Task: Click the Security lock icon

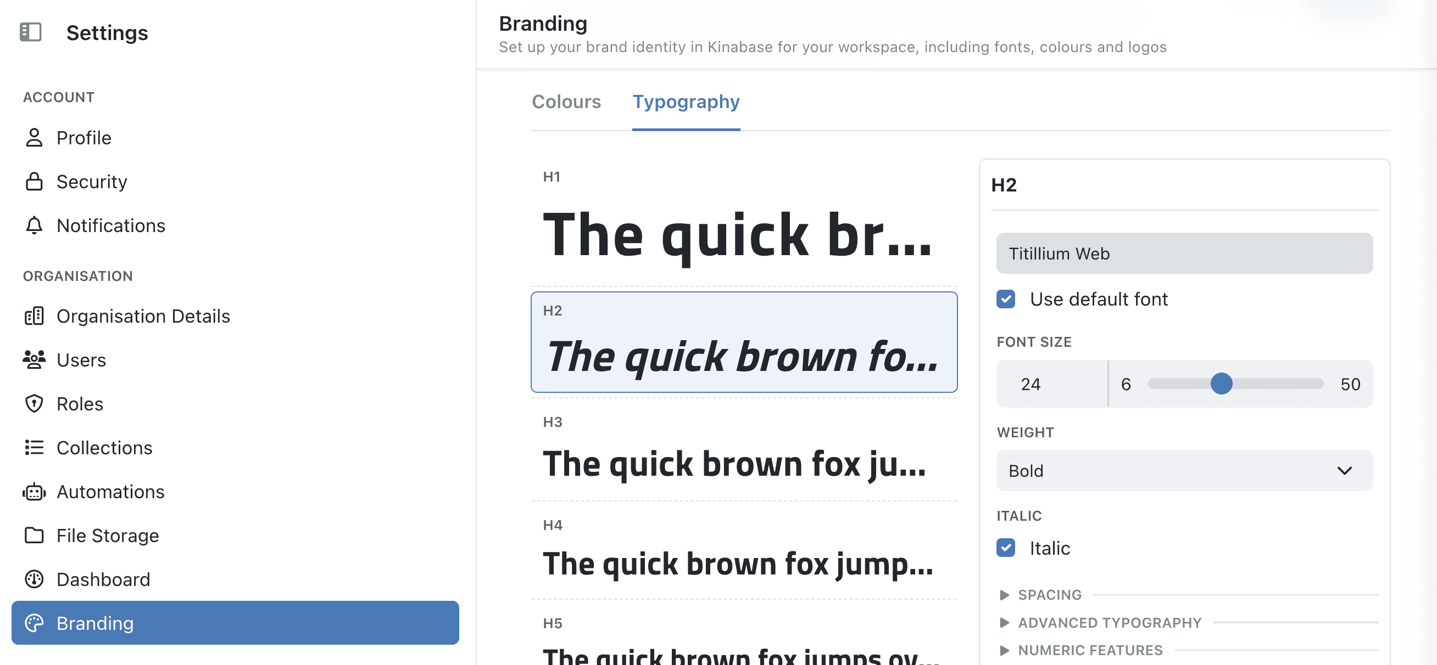Action: [34, 182]
